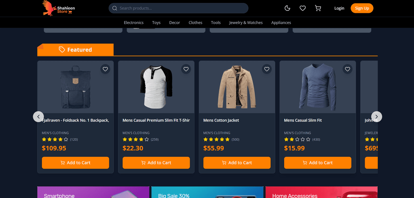This screenshot has width=414, height=198.
Task: Open Mens Casual Slim Fit title
Action: pos(303,120)
